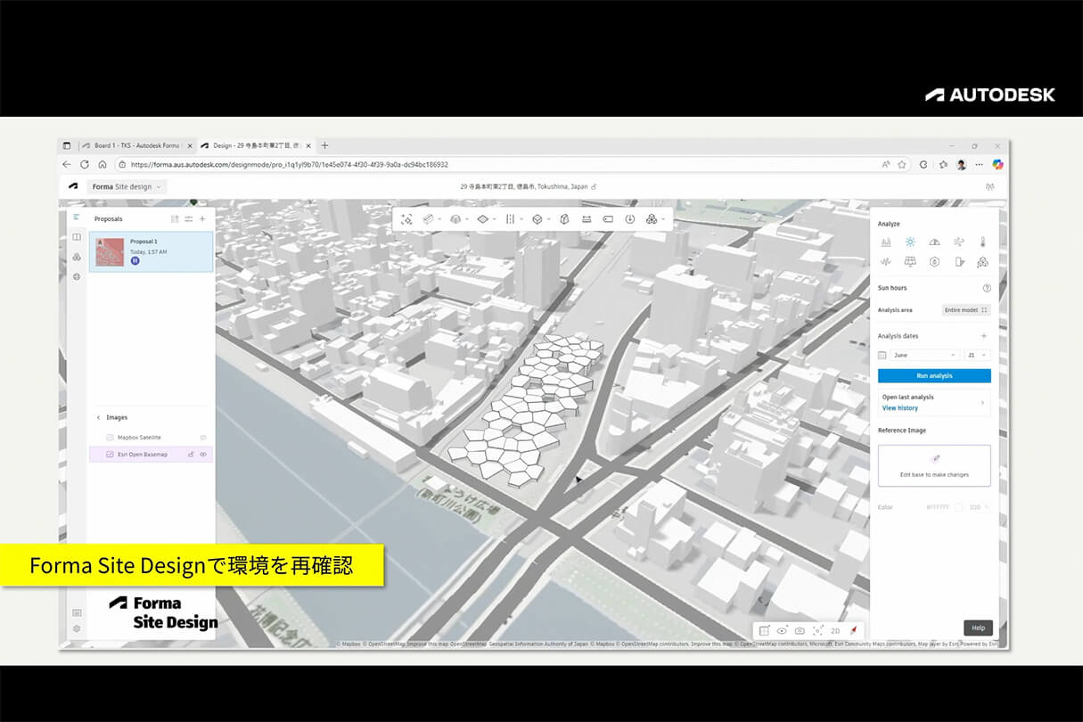Expand the extensions tool dropdown in toolbar
Screen dimensions: 1083x722
coord(663,219)
